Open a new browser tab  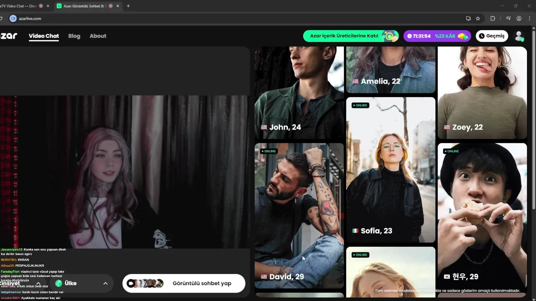pyautogui.click(x=128, y=6)
